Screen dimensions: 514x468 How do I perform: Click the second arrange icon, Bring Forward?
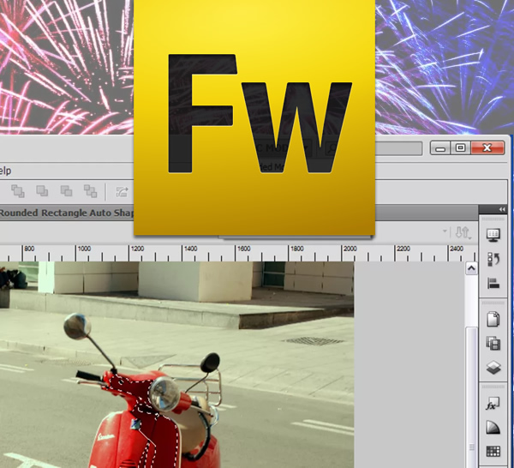coord(42,191)
